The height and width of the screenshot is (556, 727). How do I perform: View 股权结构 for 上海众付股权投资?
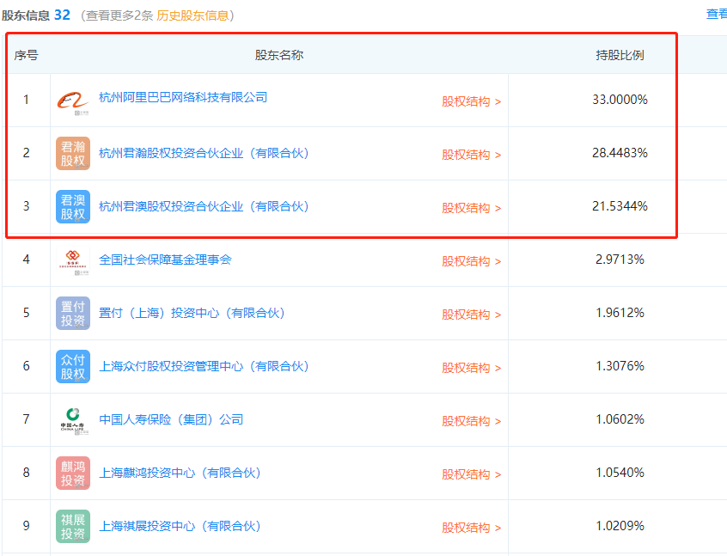[471, 368]
